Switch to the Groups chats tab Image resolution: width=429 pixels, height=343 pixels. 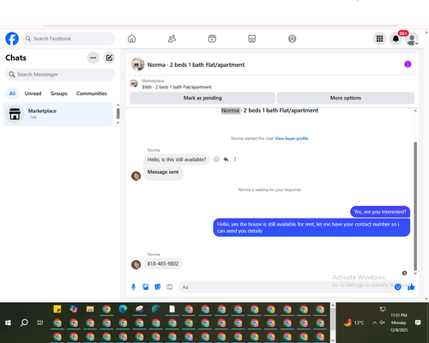[58, 93]
